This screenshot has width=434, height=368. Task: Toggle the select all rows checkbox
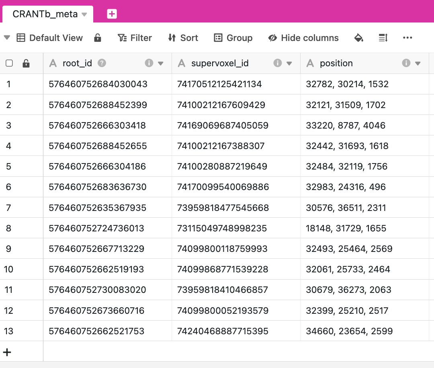point(9,63)
